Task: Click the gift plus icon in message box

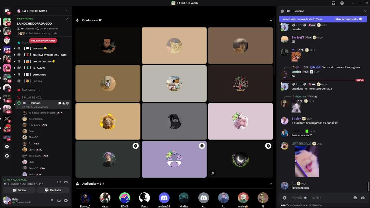Action: [285, 198]
